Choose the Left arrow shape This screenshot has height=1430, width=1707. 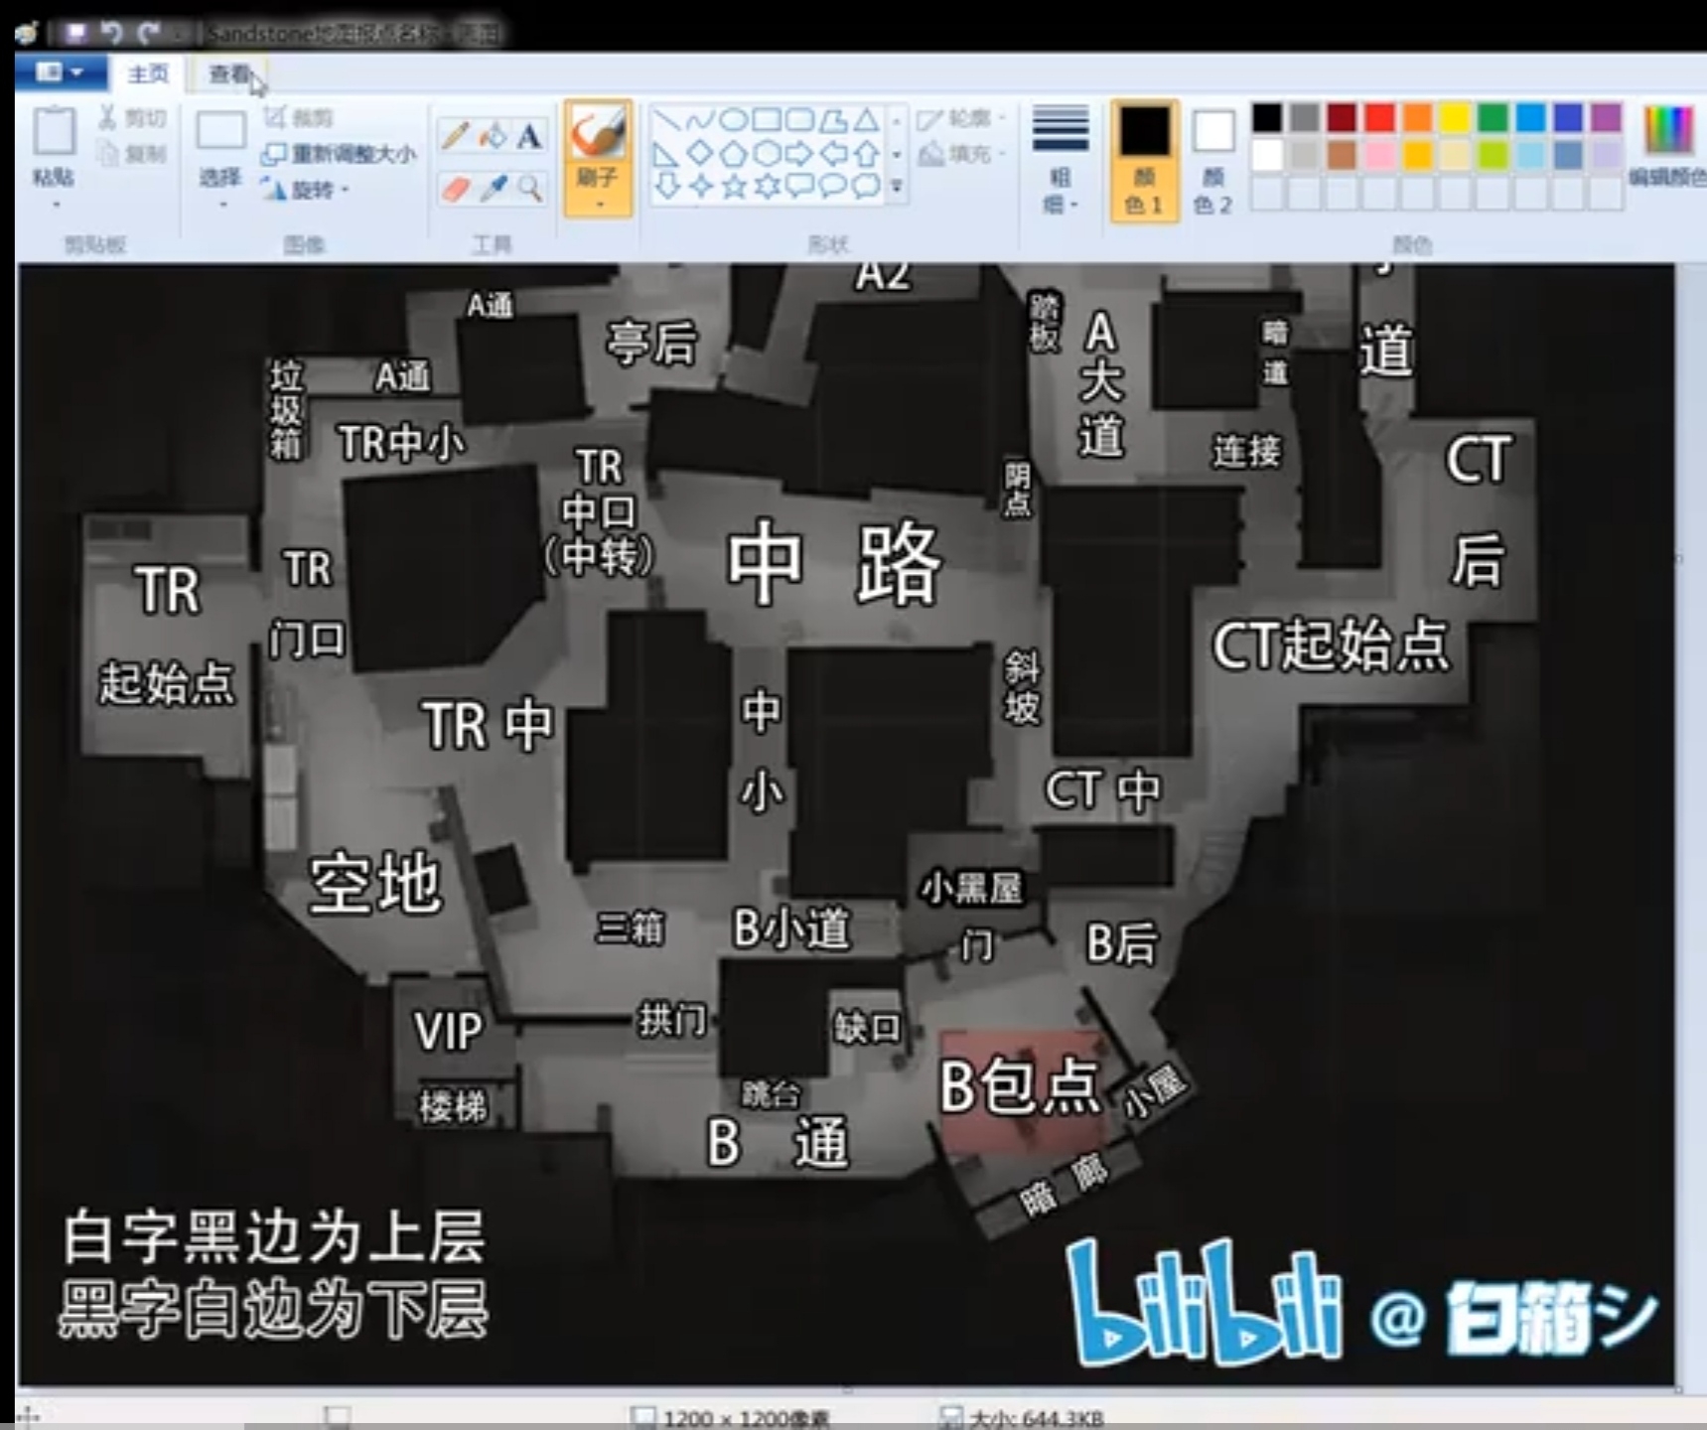[833, 154]
